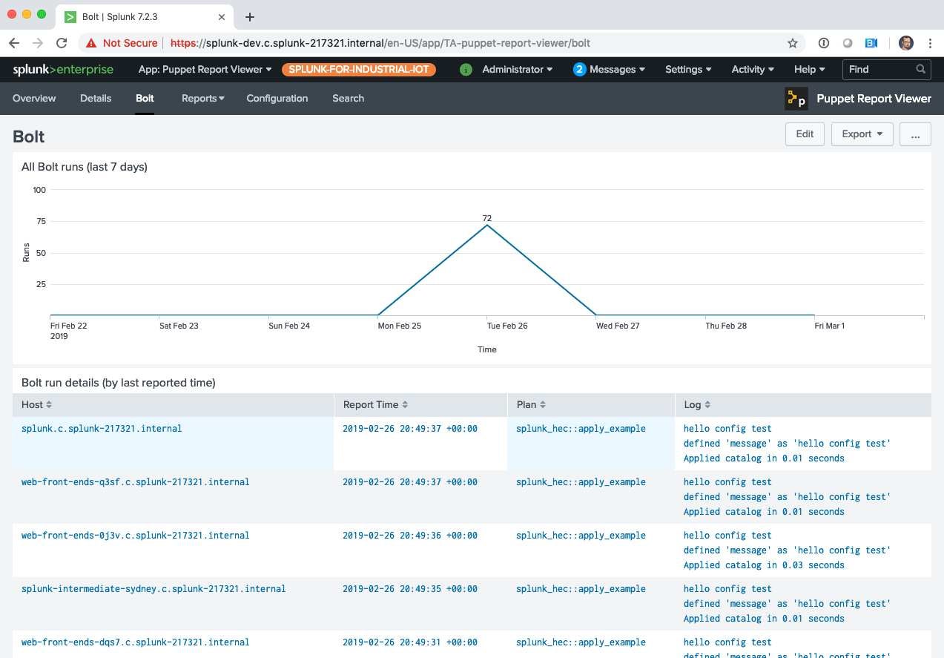Expand the Reports nav dropdown
This screenshot has height=658, width=944.
203,98
